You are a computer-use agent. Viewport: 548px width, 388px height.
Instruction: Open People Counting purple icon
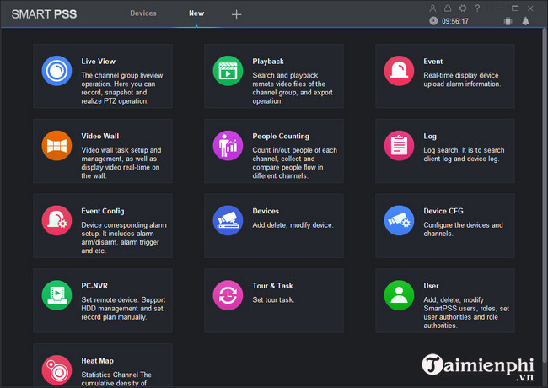tap(228, 145)
